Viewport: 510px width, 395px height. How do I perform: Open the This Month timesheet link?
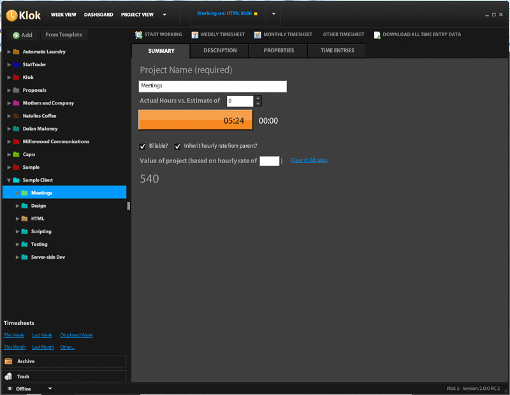point(15,347)
